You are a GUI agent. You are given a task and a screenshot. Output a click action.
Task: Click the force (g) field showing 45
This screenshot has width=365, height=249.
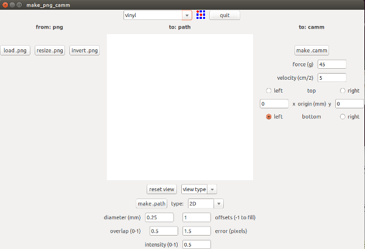coord(332,65)
